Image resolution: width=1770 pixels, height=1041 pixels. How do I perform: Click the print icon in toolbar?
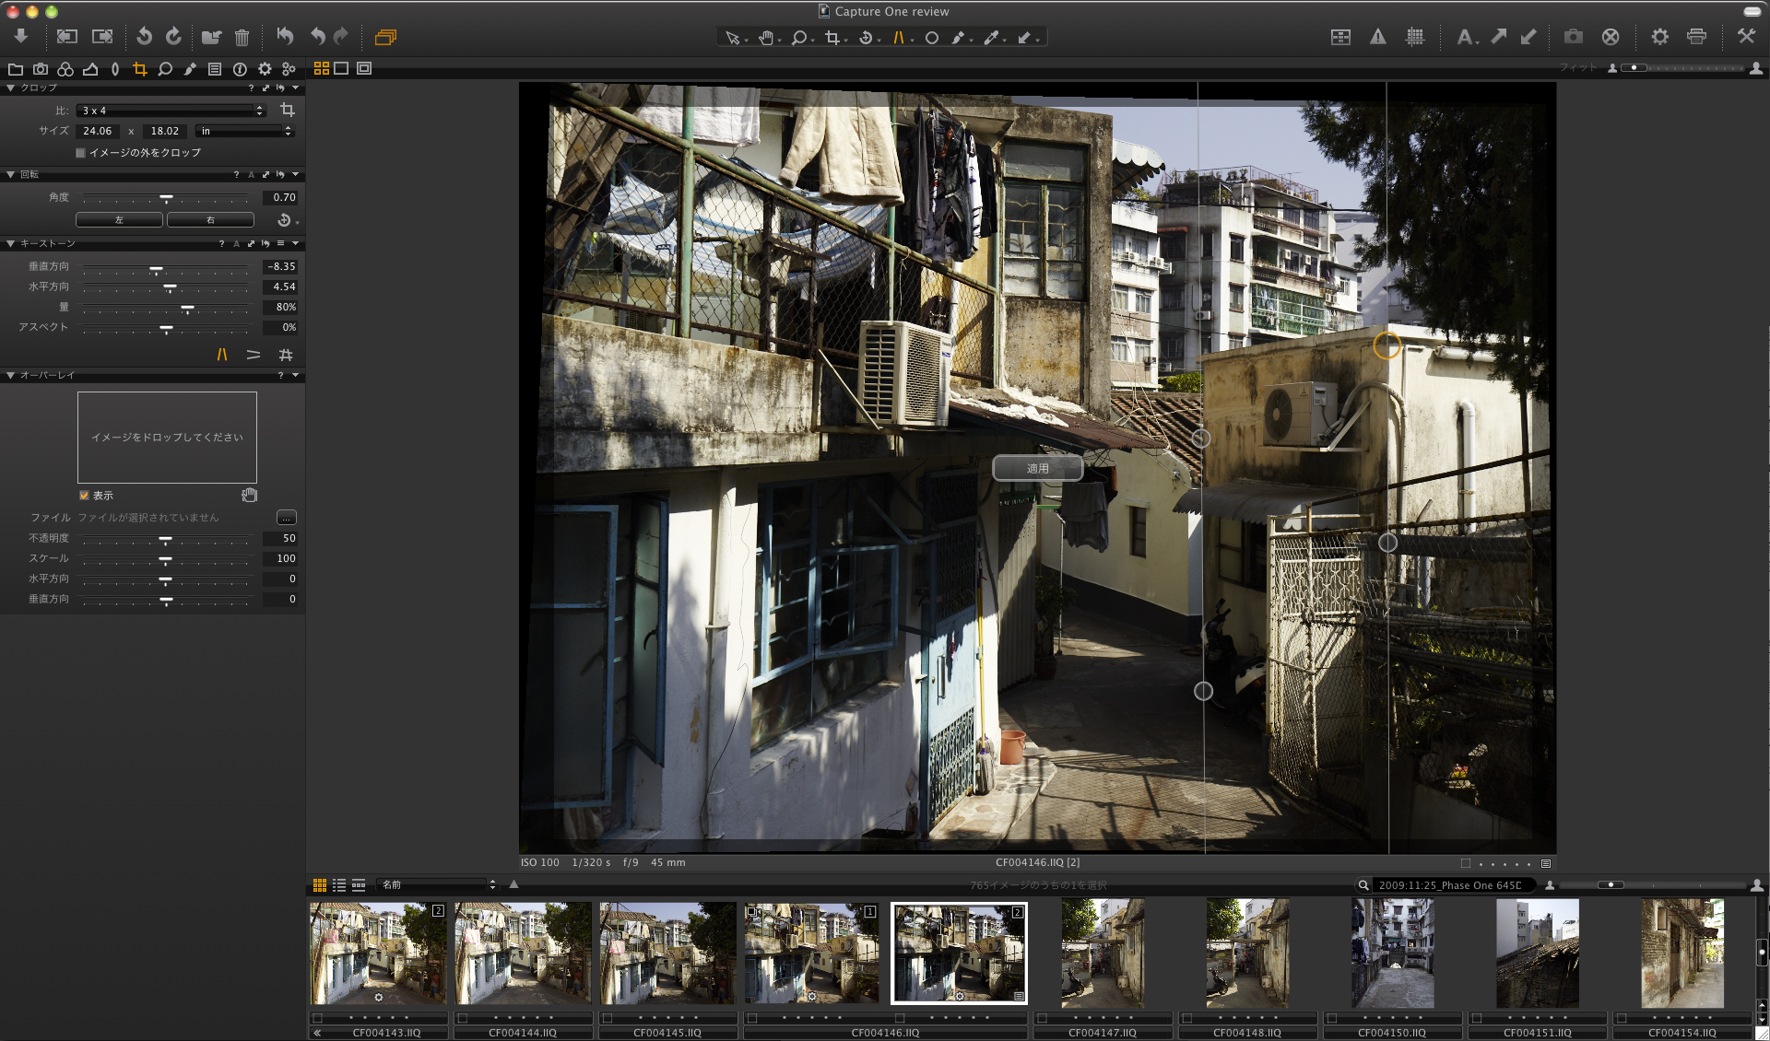(x=1696, y=37)
